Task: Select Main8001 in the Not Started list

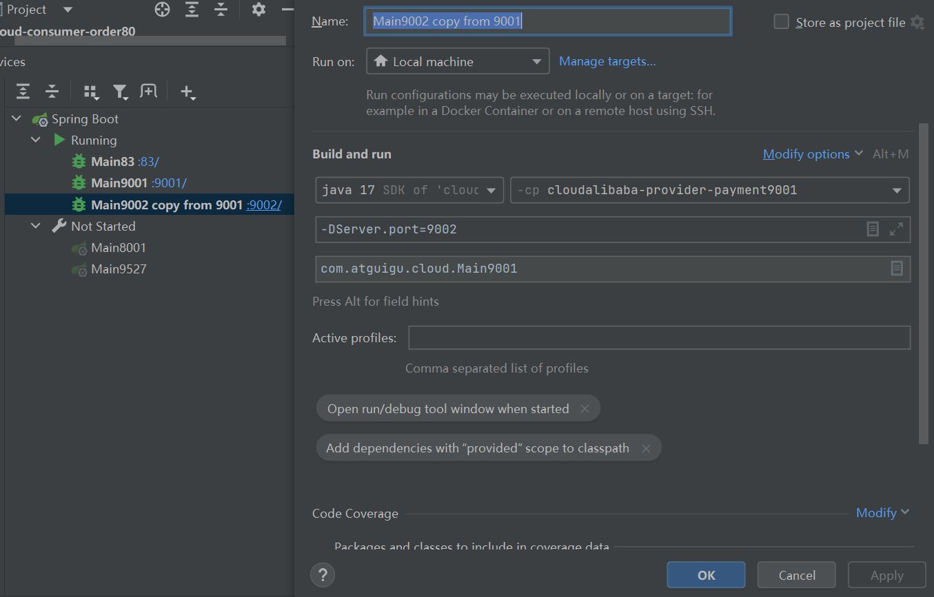Action: (118, 248)
